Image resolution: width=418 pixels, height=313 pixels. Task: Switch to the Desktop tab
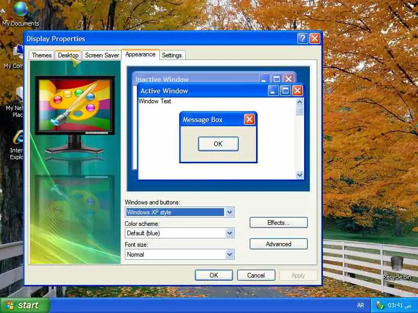[x=68, y=55]
